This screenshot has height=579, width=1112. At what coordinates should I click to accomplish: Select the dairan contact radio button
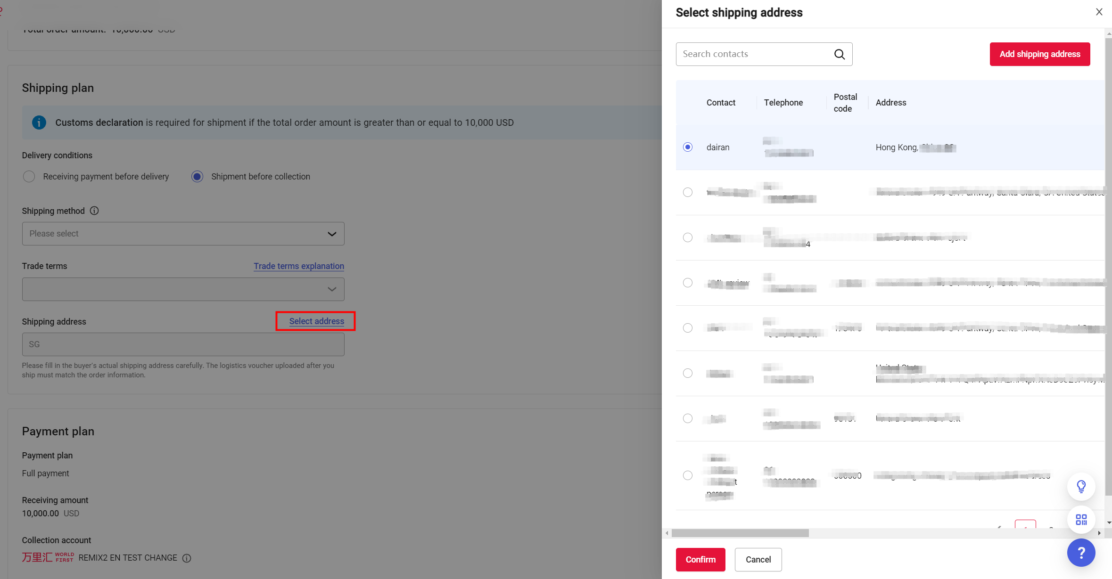pos(688,147)
